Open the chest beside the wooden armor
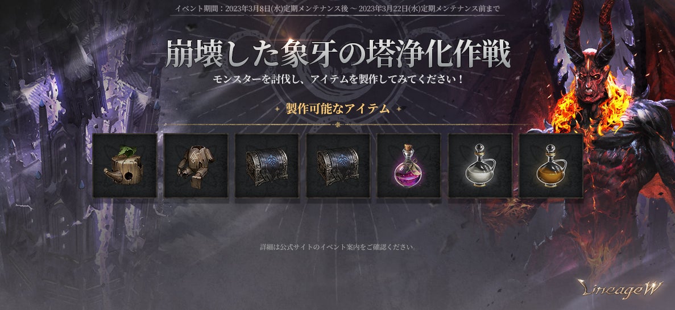Viewport: 675px width, 310px height. [267, 166]
